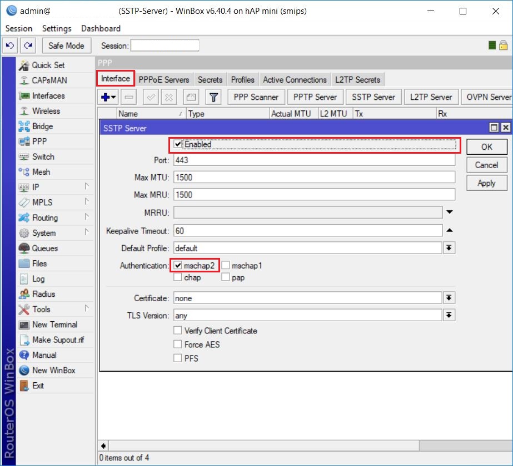Open the Session menu
Image resolution: width=513 pixels, height=466 pixels.
(x=19, y=28)
